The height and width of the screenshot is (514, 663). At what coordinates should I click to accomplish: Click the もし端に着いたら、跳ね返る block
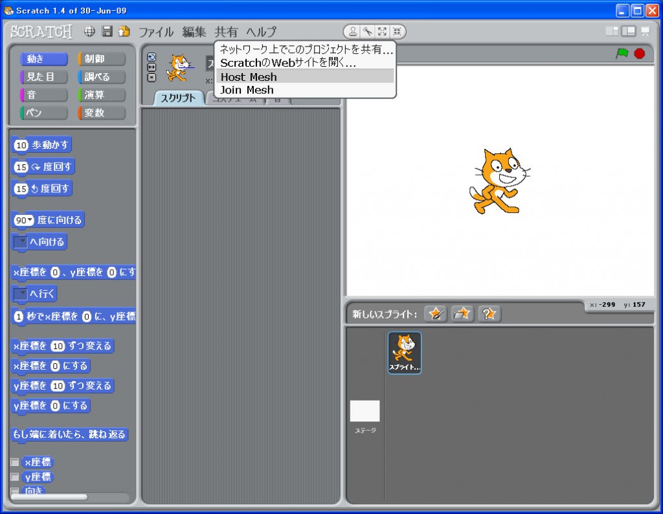pos(69,434)
